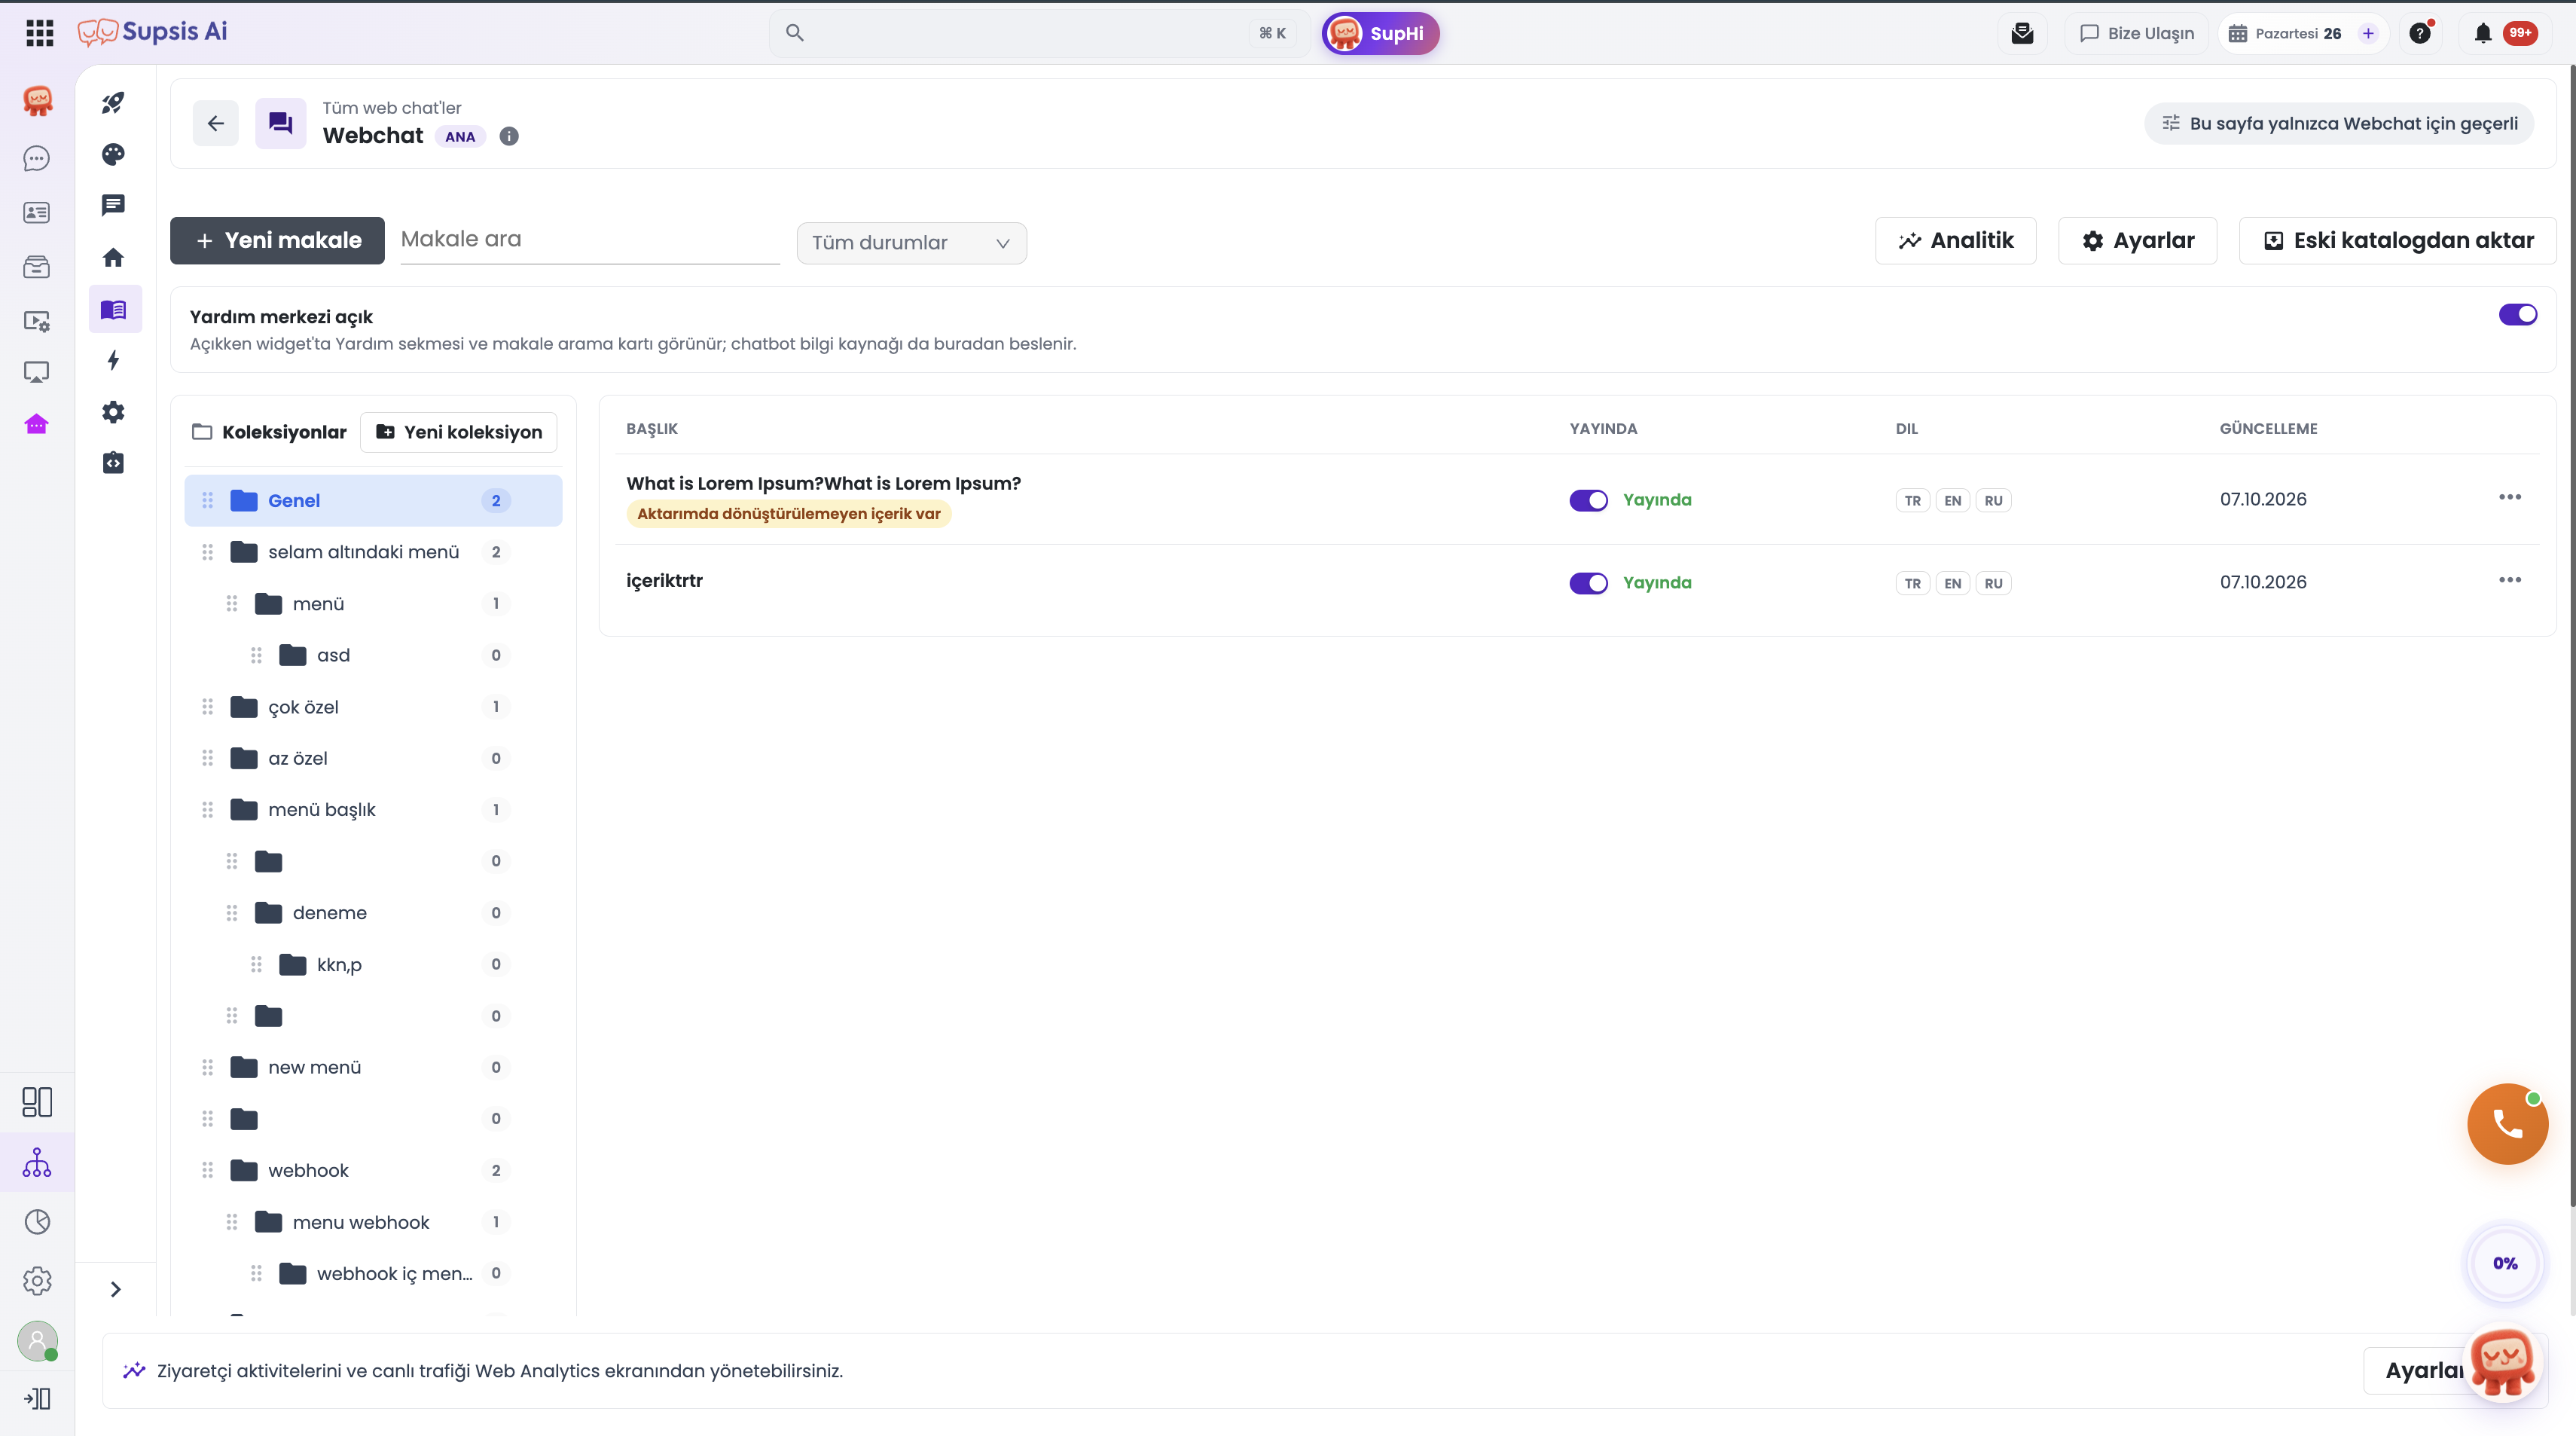Click the Yeni makale button
The height and width of the screenshot is (1436, 2576).
click(x=277, y=241)
